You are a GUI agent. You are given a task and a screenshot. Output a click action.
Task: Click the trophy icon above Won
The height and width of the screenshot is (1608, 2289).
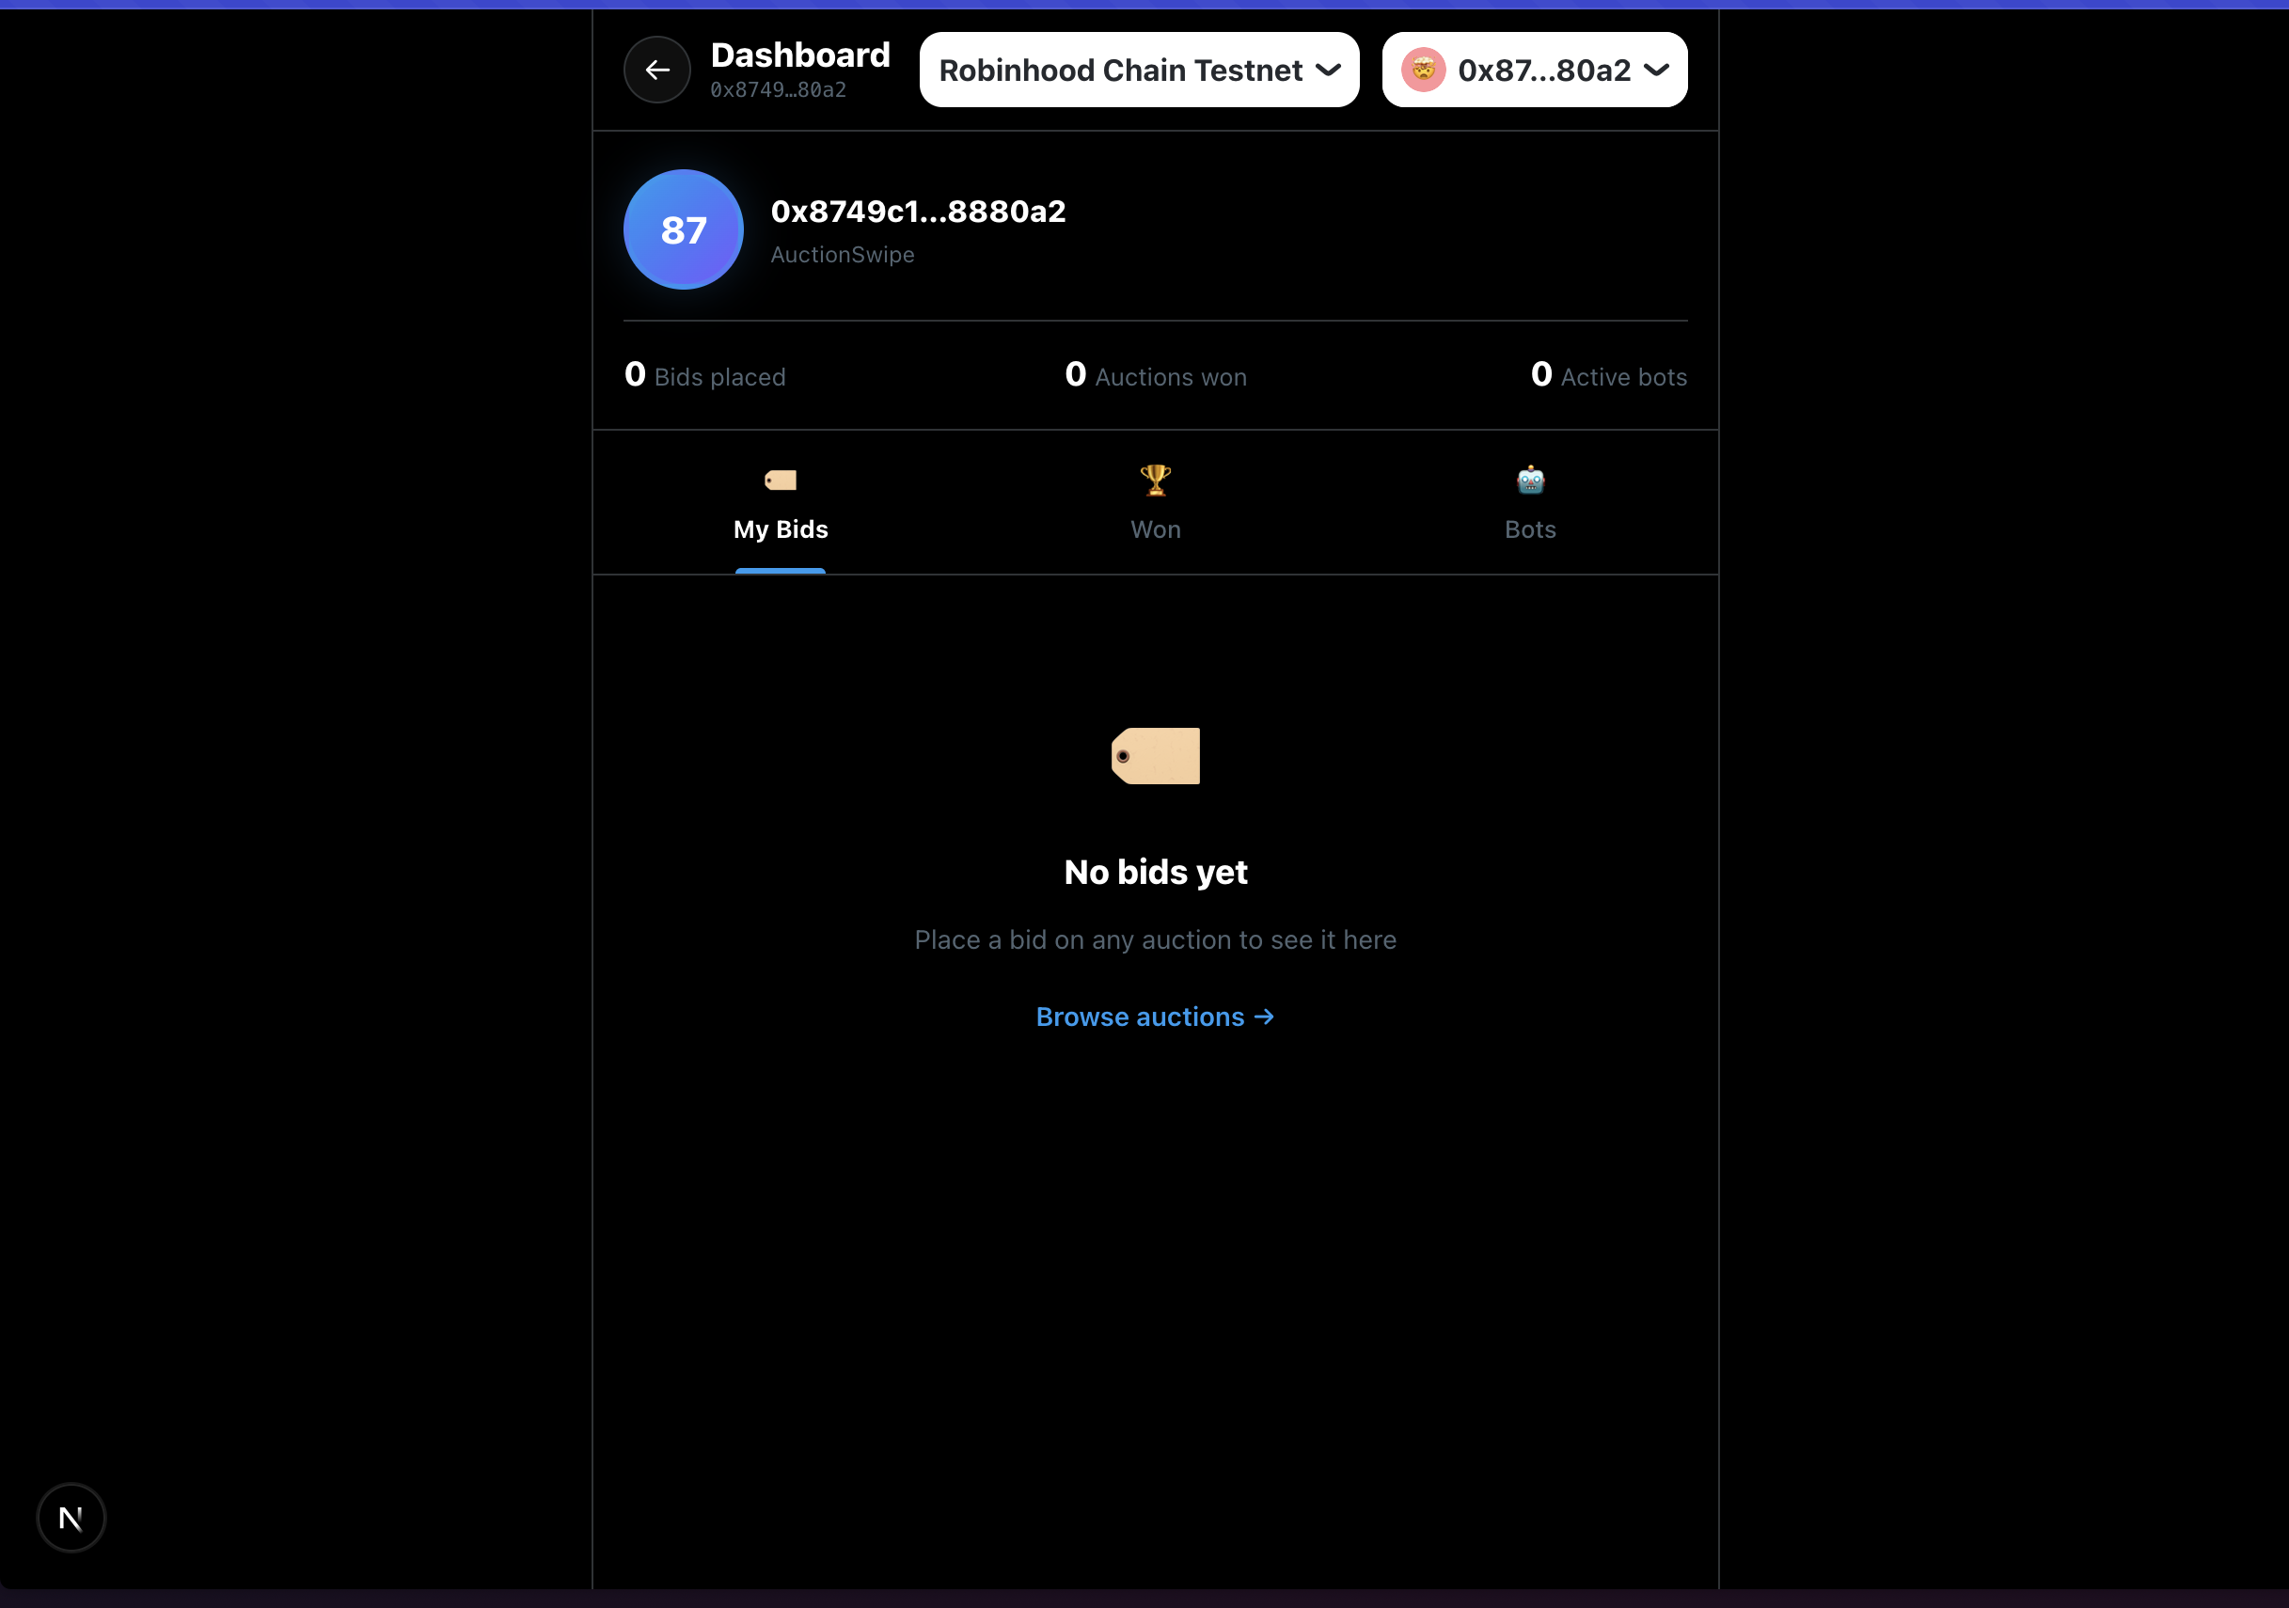[x=1155, y=481]
